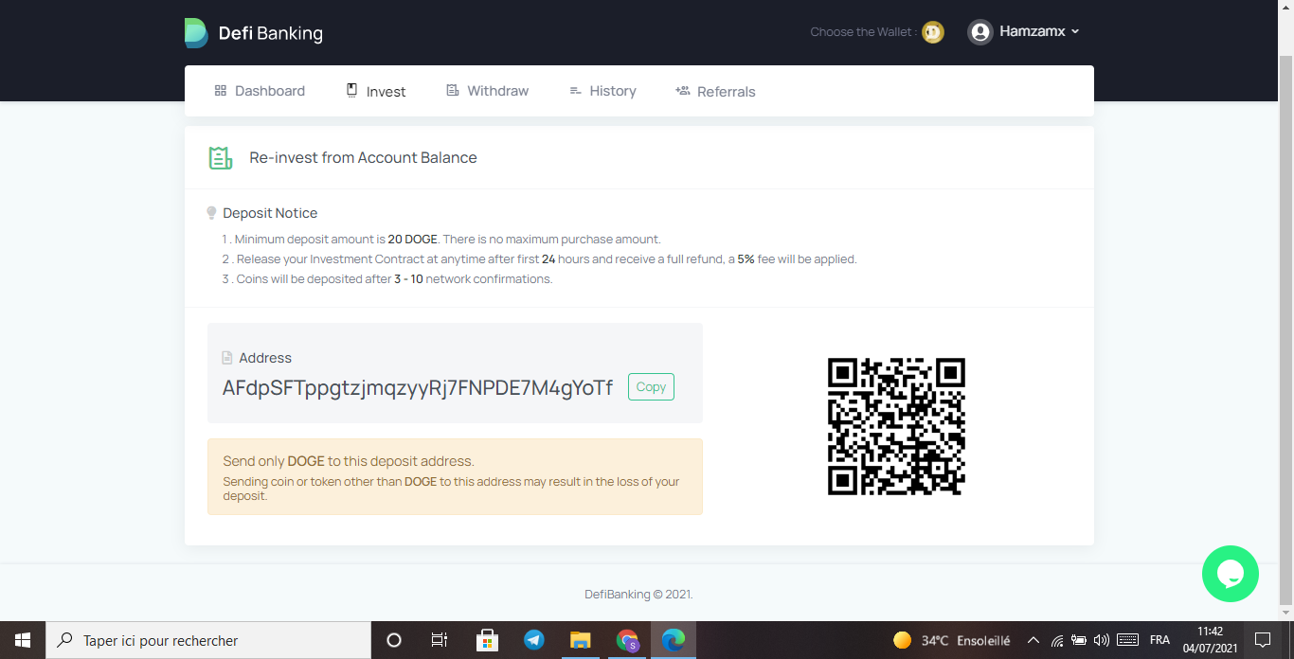1294x659 pixels.
Task: Go to the Withdraw tab
Action: pos(488,91)
